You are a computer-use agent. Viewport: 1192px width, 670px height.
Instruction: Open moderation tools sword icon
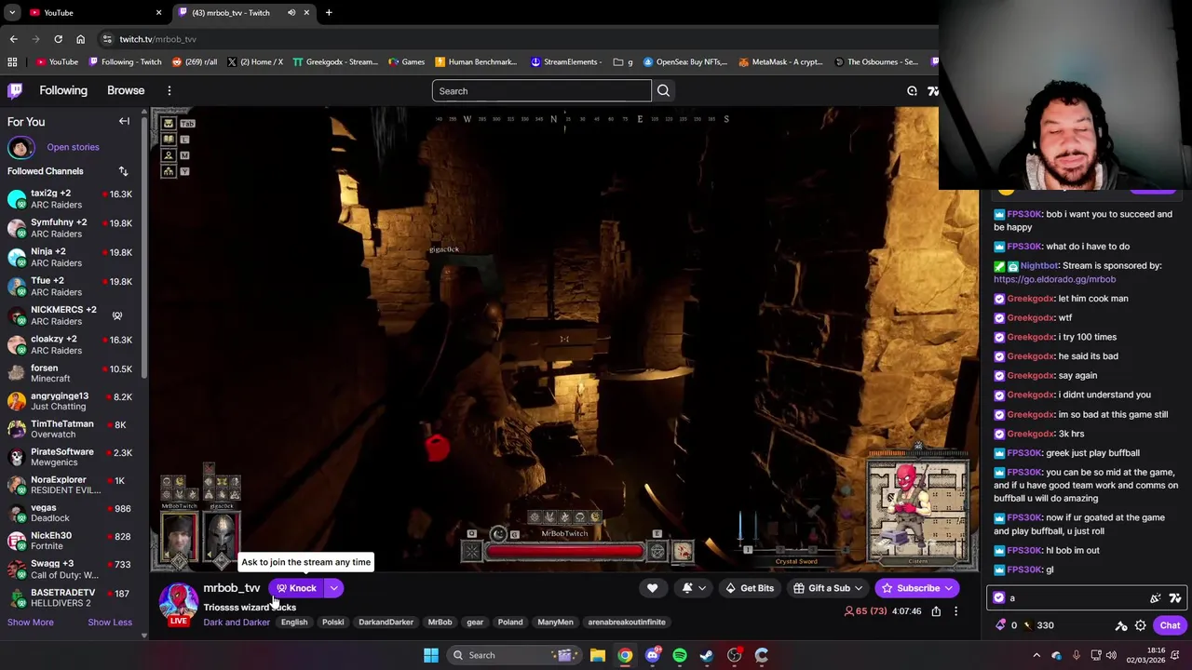click(1121, 625)
